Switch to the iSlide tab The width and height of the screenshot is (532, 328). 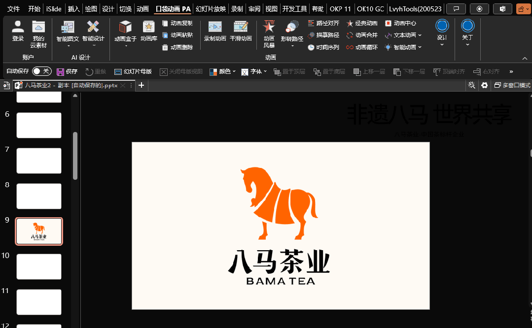coord(54,9)
